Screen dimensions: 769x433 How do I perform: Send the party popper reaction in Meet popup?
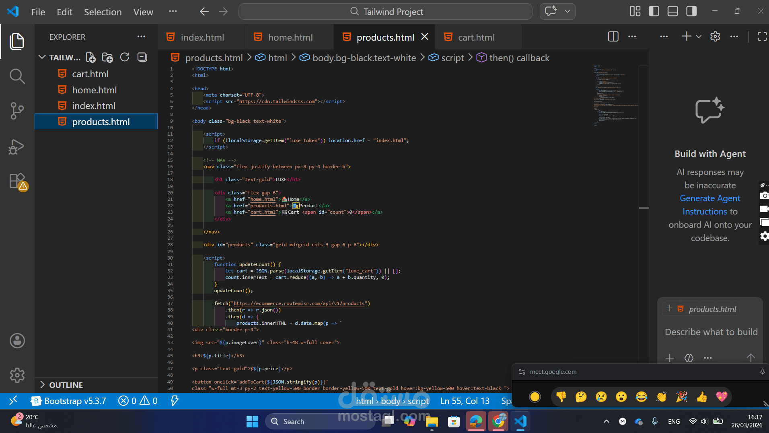tap(682, 397)
